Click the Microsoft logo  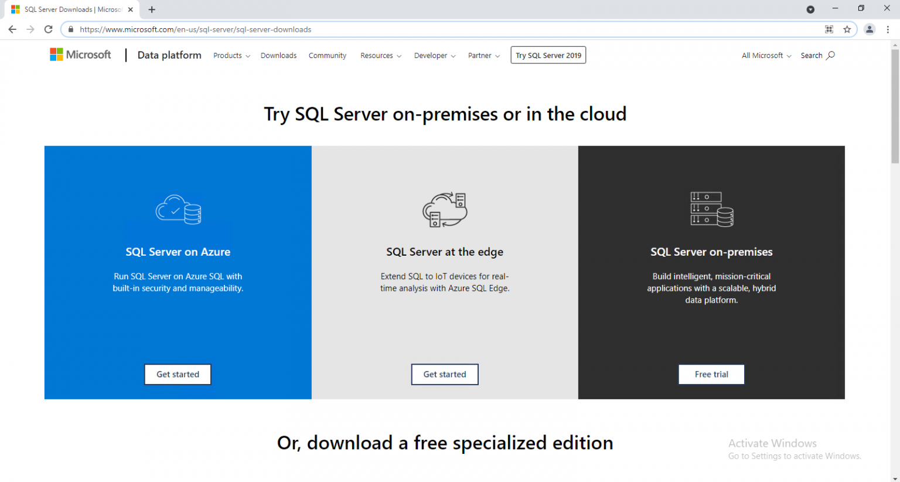[x=80, y=55]
